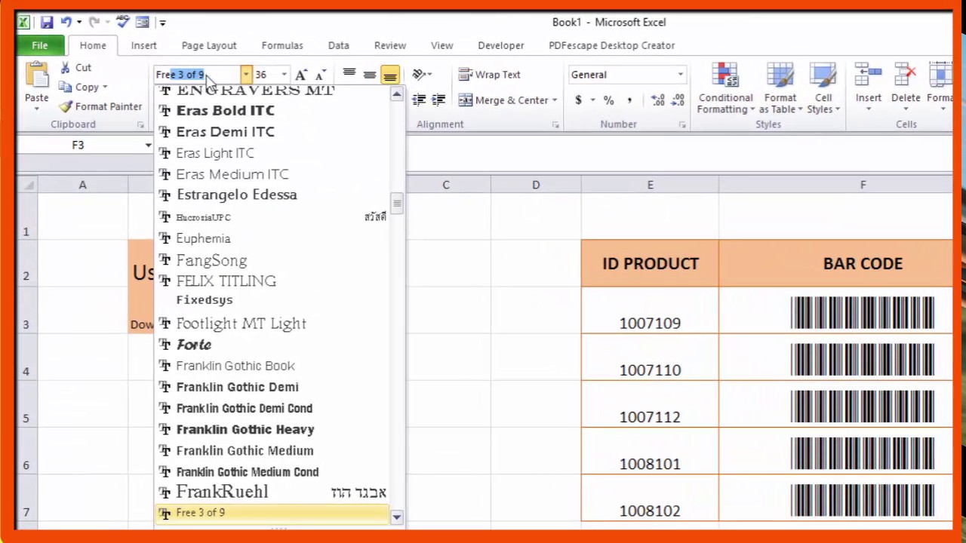Collapse the font name dropdown arrow
The width and height of the screenshot is (966, 543).
[246, 75]
